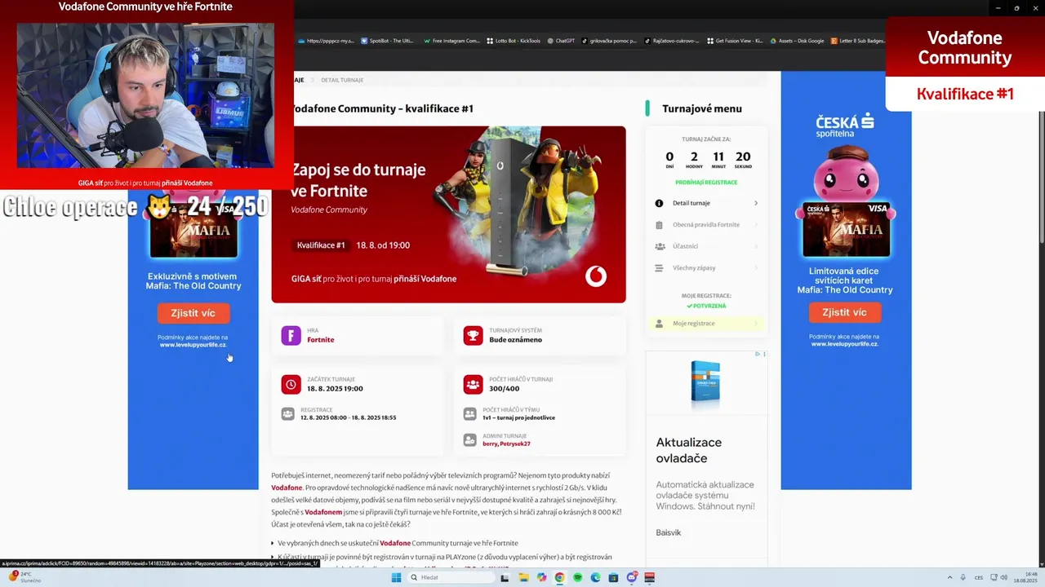Click the Aktualizace ovladače ad heading
This screenshot has width=1045, height=587.
(x=689, y=450)
